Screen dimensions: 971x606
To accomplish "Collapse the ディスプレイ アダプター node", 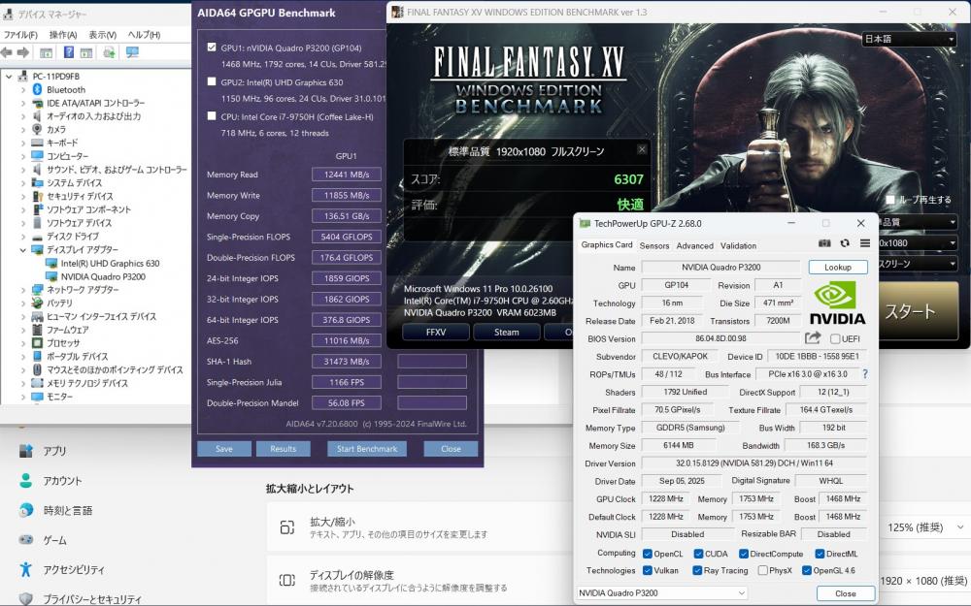I will tap(23, 250).
